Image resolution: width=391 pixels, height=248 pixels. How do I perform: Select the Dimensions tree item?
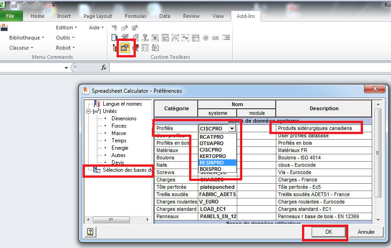coord(124,118)
